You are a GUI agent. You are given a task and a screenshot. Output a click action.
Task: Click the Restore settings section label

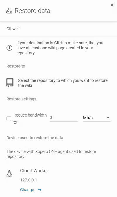click(21, 99)
